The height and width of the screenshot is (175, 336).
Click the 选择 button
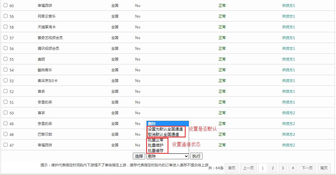pos(139,156)
